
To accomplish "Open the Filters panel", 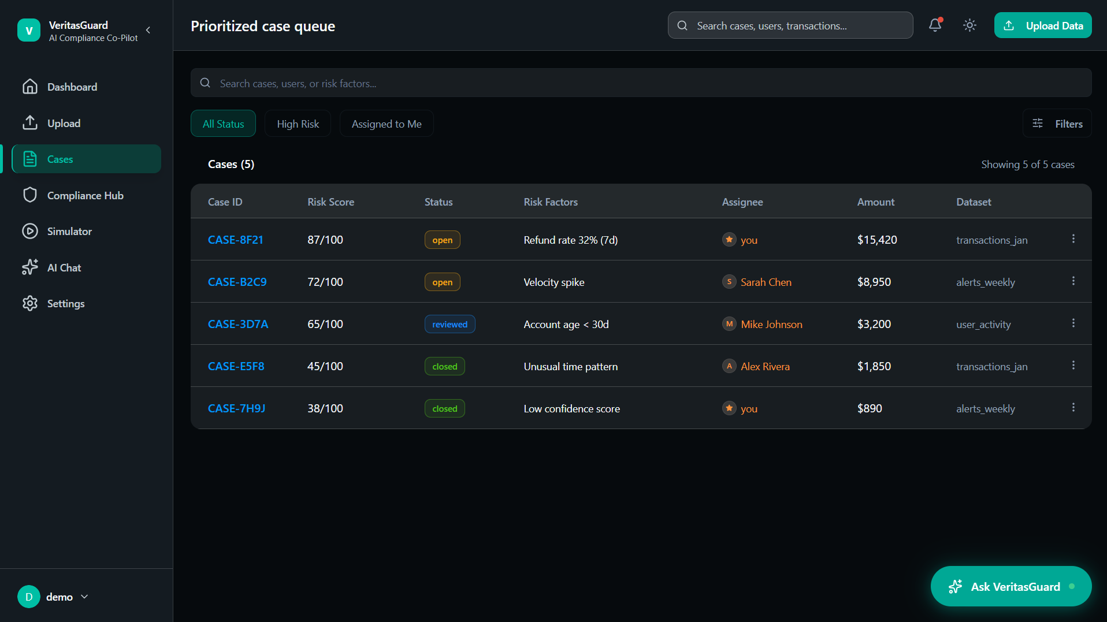I will click(x=1057, y=124).
